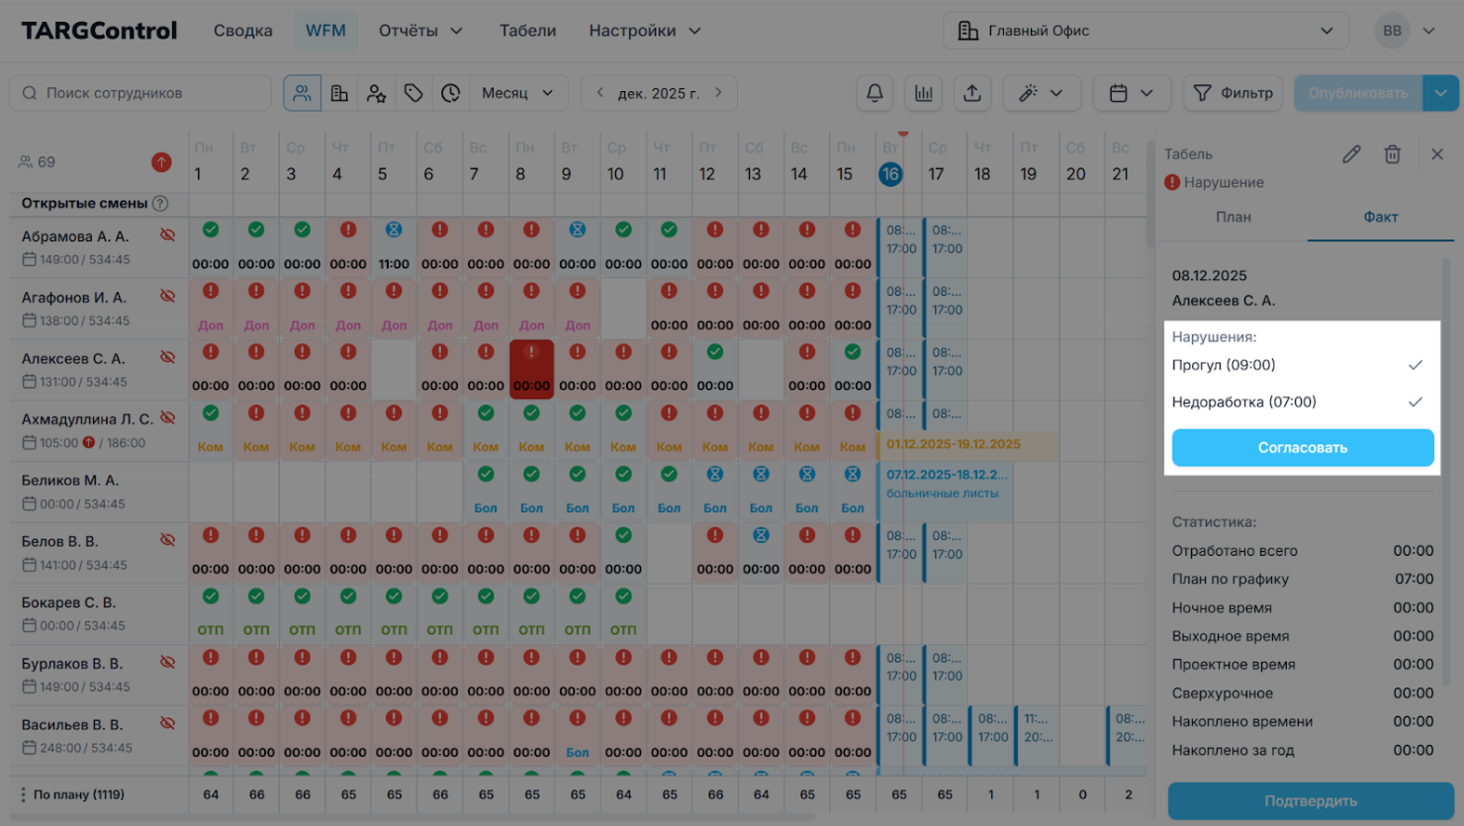Open the Табели menu item
Screen dimensions: 1464x826
point(527,31)
